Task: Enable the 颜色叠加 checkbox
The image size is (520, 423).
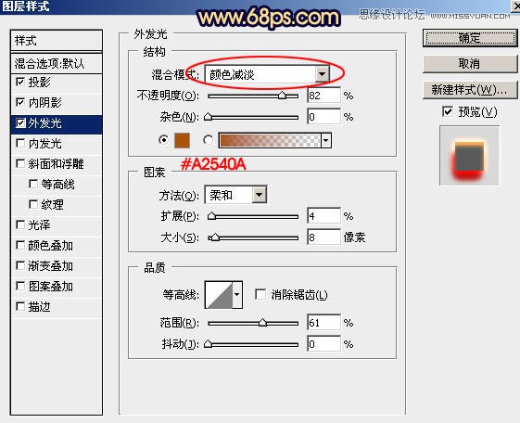Action: (20, 246)
